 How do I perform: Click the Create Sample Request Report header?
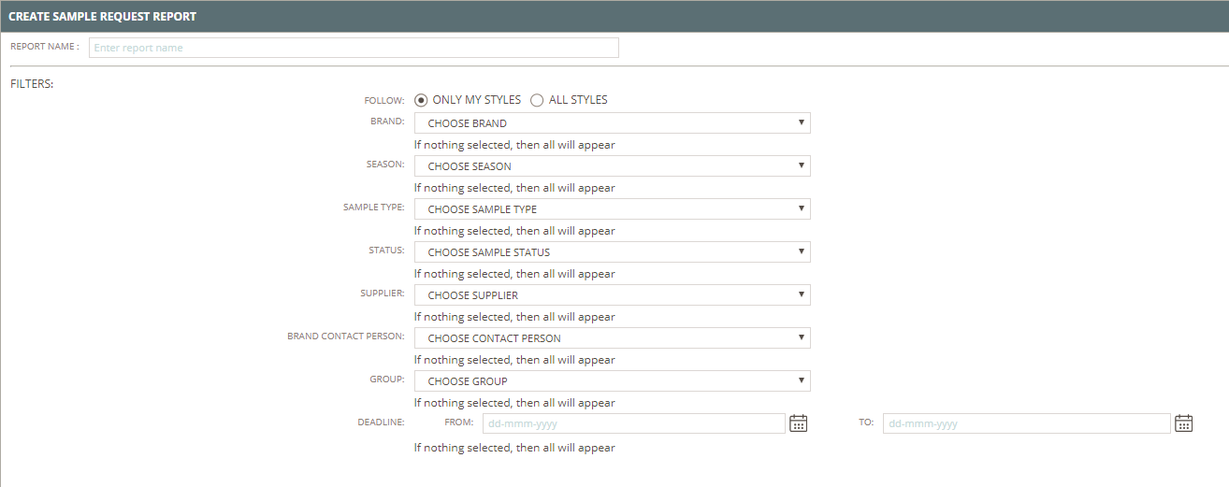(103, 17)
